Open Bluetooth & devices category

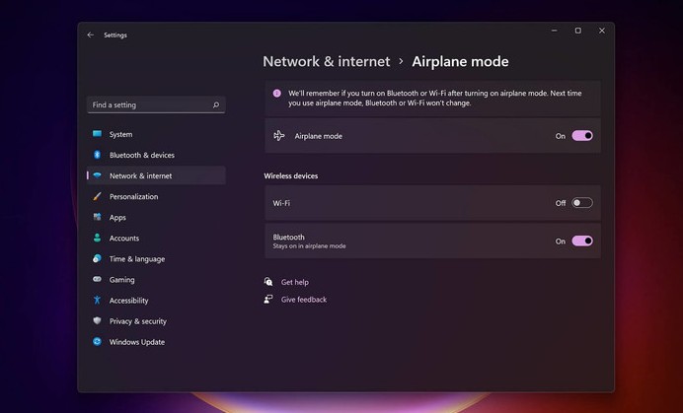(156, 155)
